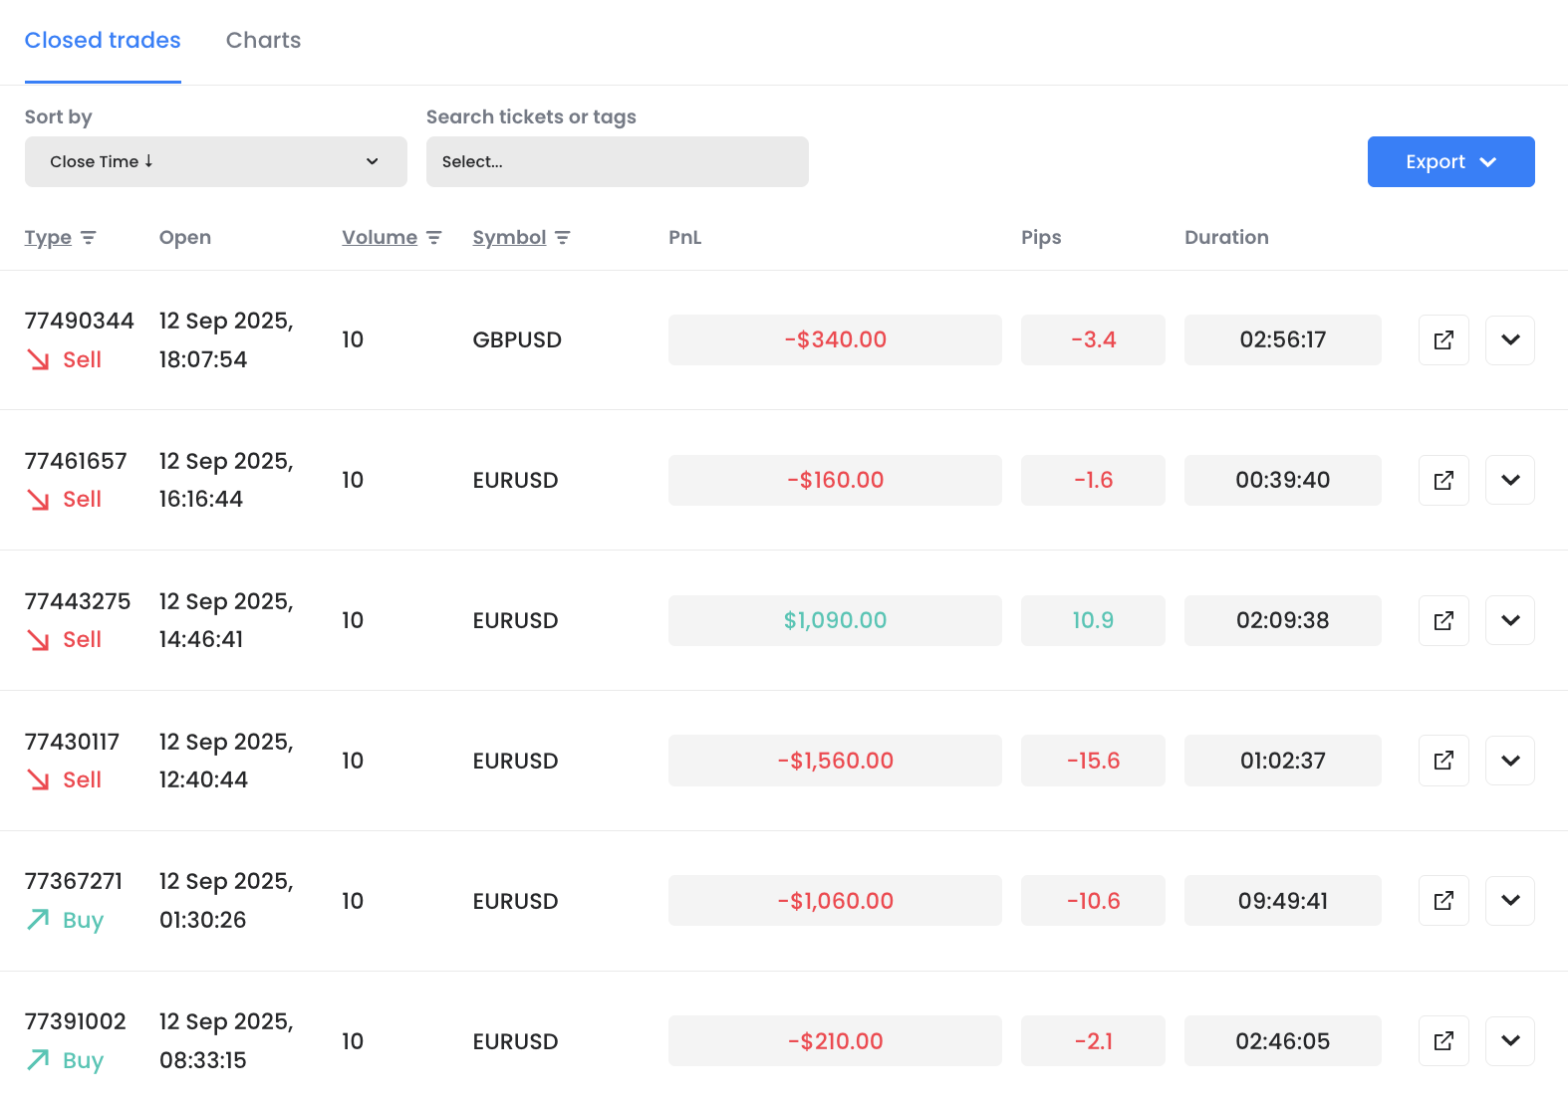Open external link for trade 77391002
The height and width of the screenshot is (1105, 1568).
click(x=1442, y=1041)
